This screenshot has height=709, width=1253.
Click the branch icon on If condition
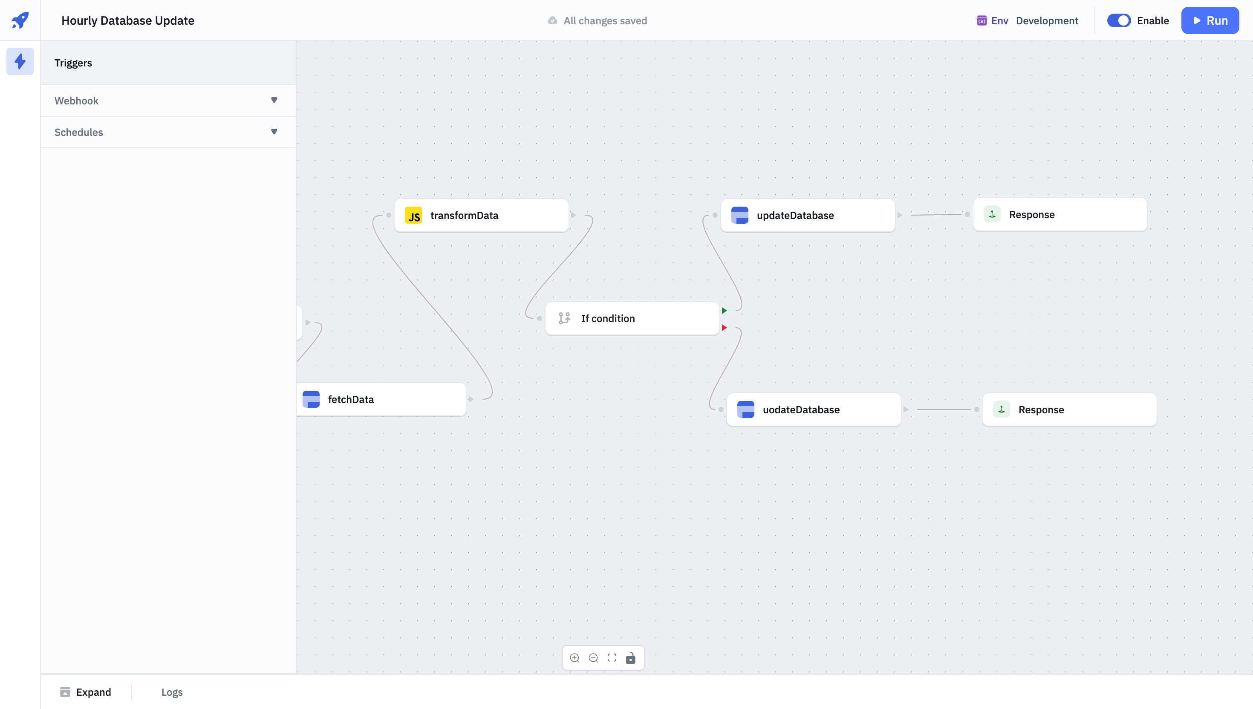(564, 318)
